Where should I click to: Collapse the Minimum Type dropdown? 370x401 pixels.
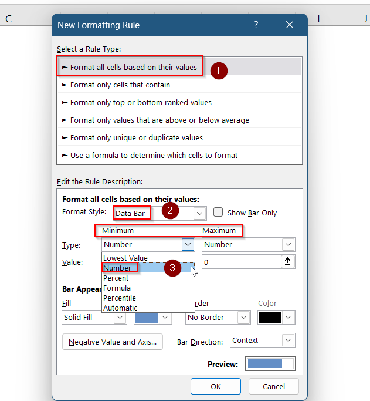[x=188, y=244]
